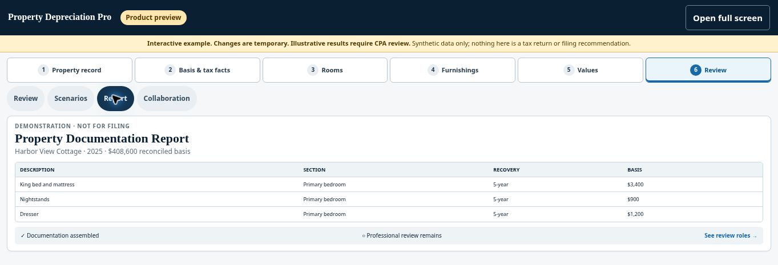This screenshot has width=778, height=265.
Task: Open step 4 Furnishings
Action: [x=453, y=70]
